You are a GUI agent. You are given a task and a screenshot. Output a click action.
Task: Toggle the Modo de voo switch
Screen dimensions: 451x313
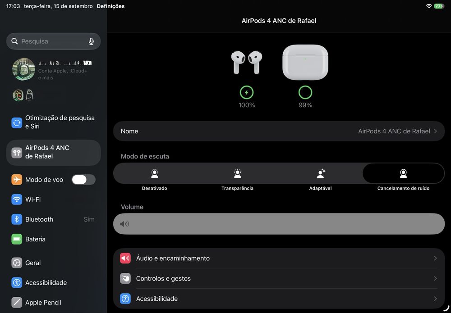(83, 180)
